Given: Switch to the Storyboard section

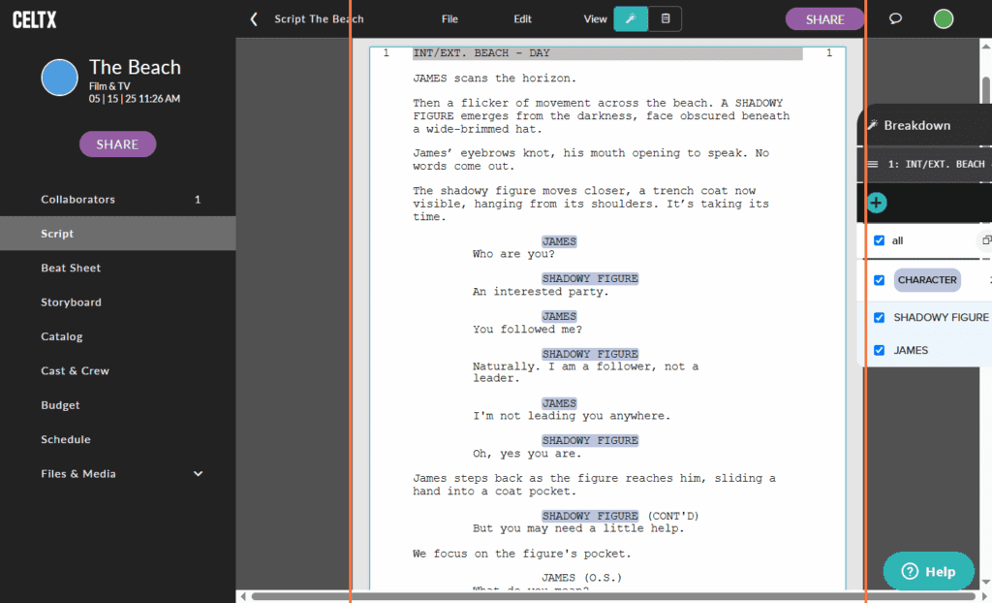Looking at the screenshot, I should [x=71, y=301].
